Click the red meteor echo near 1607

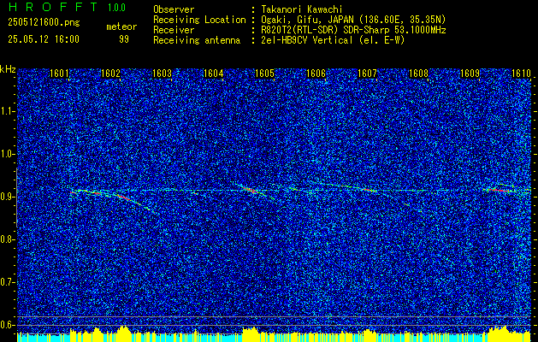pos(368,189)
